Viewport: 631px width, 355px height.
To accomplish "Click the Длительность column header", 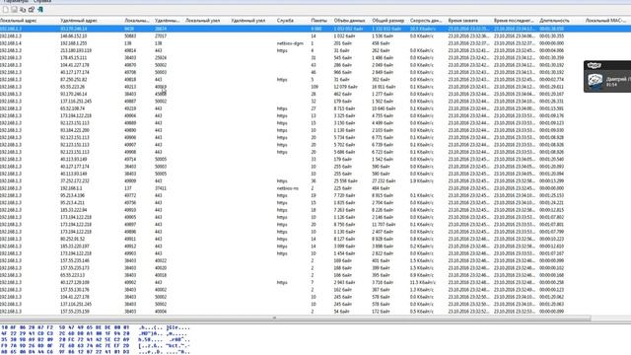I will click(554, 20).
